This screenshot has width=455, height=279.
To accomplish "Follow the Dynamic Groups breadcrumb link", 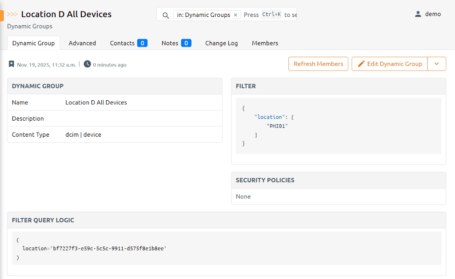I will [30, 26].
